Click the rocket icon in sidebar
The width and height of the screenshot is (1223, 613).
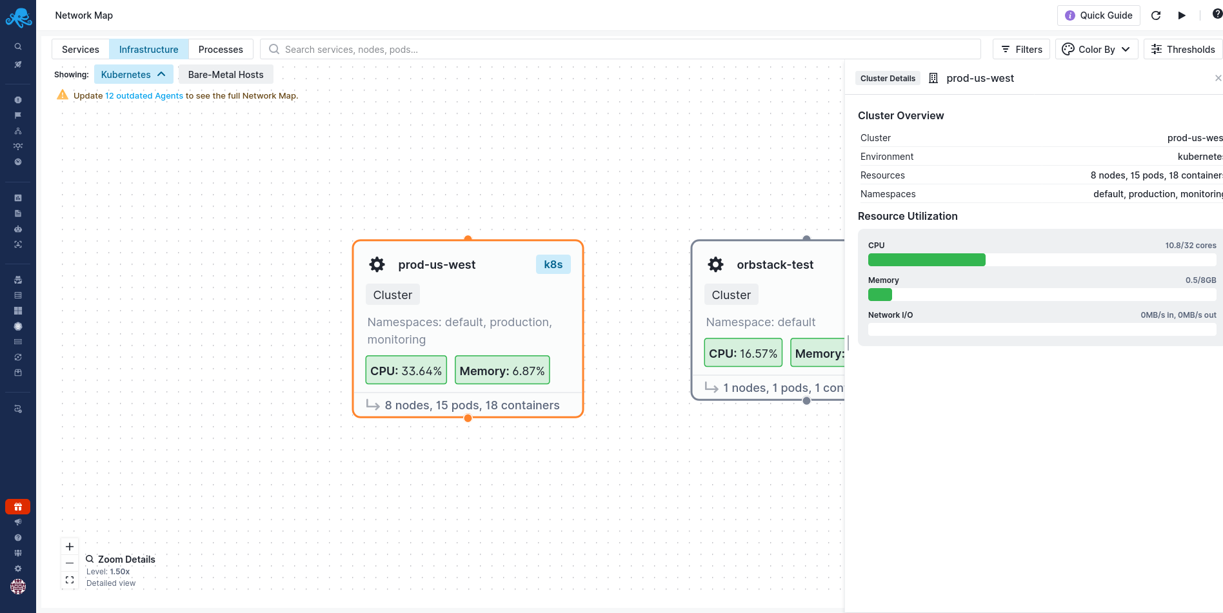(x=18, y=64)
